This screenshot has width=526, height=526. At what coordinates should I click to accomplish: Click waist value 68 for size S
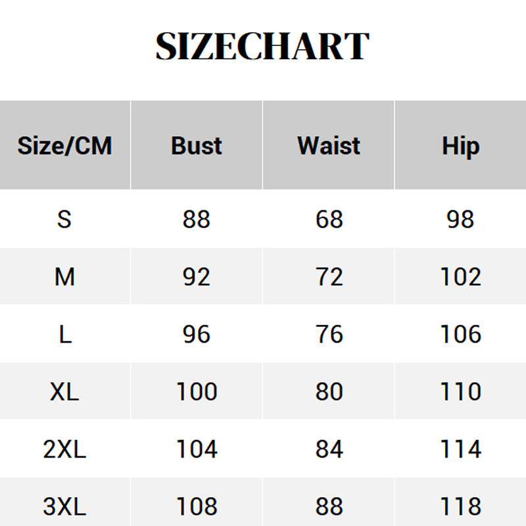(329, 219)
